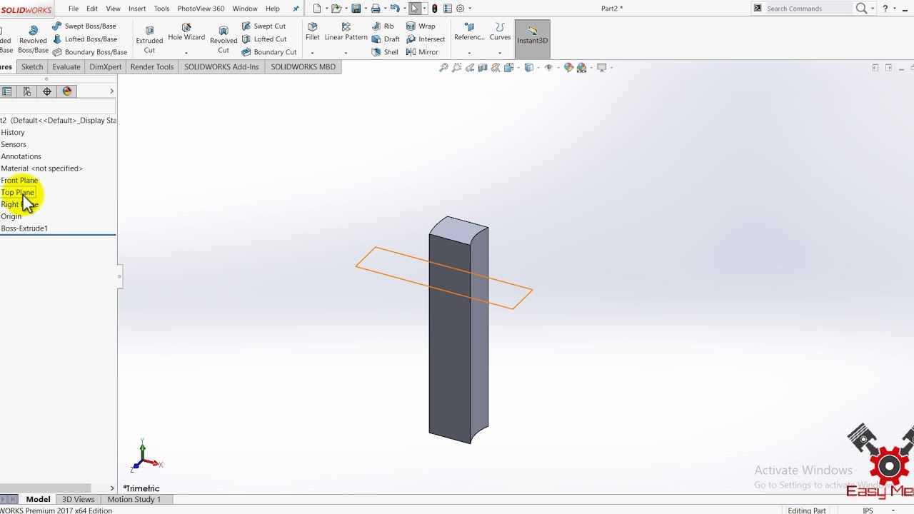Expand the Reference Geometry dropdown arrow
The width and height of the screenshot is (914, 514).
pyautogui.click(x=469, y=53)
